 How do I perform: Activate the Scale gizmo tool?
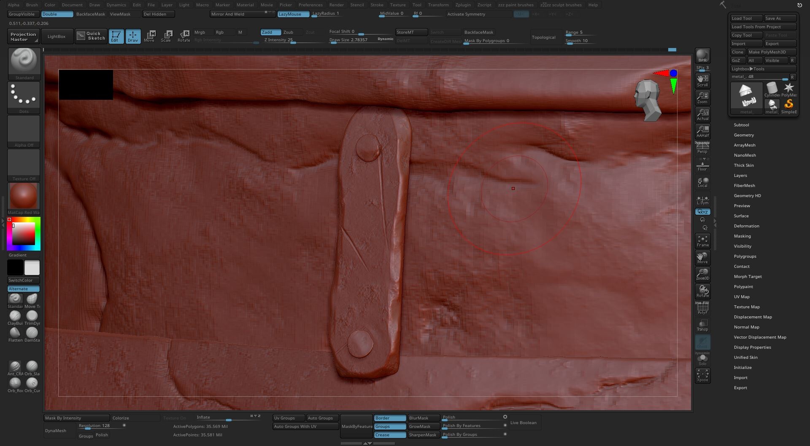166,36
